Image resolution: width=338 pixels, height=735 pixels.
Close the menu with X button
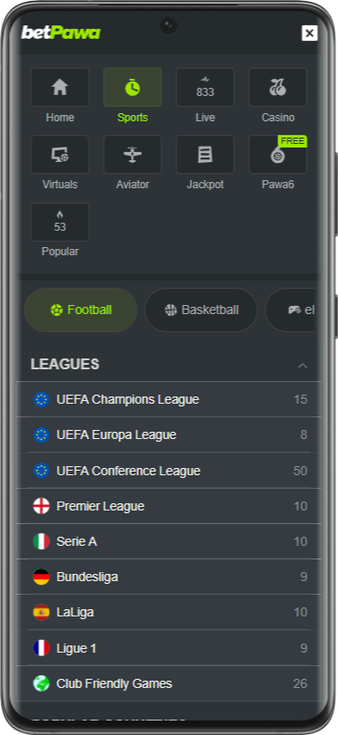point(309,33)
